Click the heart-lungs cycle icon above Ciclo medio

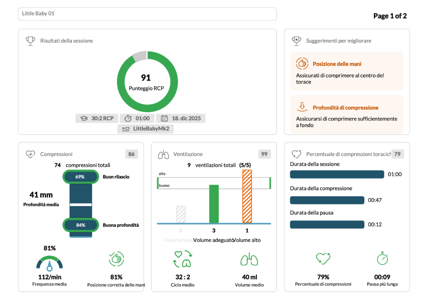182,259
